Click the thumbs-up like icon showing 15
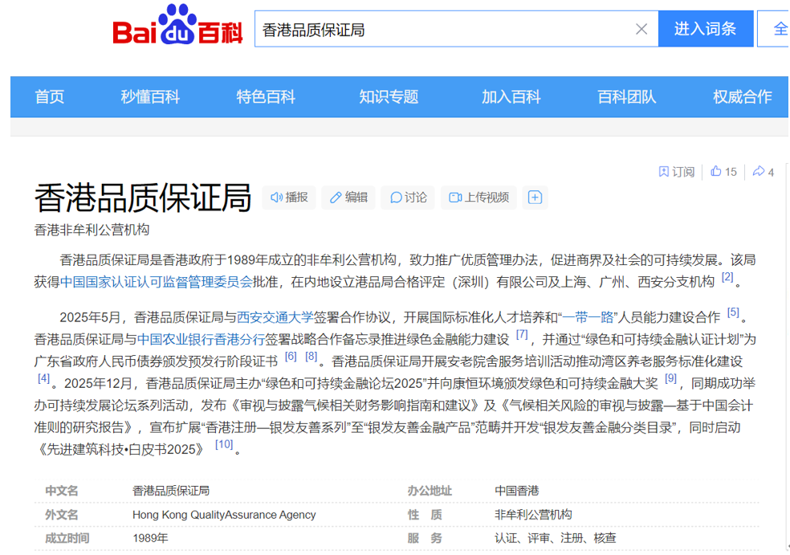 [x=715, y=171]
